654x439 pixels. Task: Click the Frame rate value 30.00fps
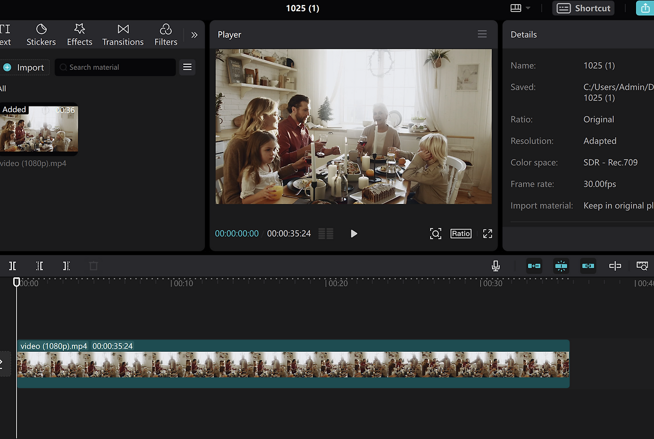pos(600,184)
